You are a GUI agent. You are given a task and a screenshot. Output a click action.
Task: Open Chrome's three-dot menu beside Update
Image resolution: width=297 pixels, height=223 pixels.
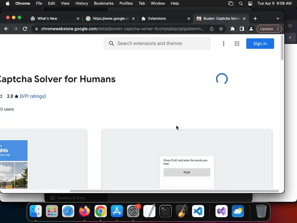pos(278,29)
